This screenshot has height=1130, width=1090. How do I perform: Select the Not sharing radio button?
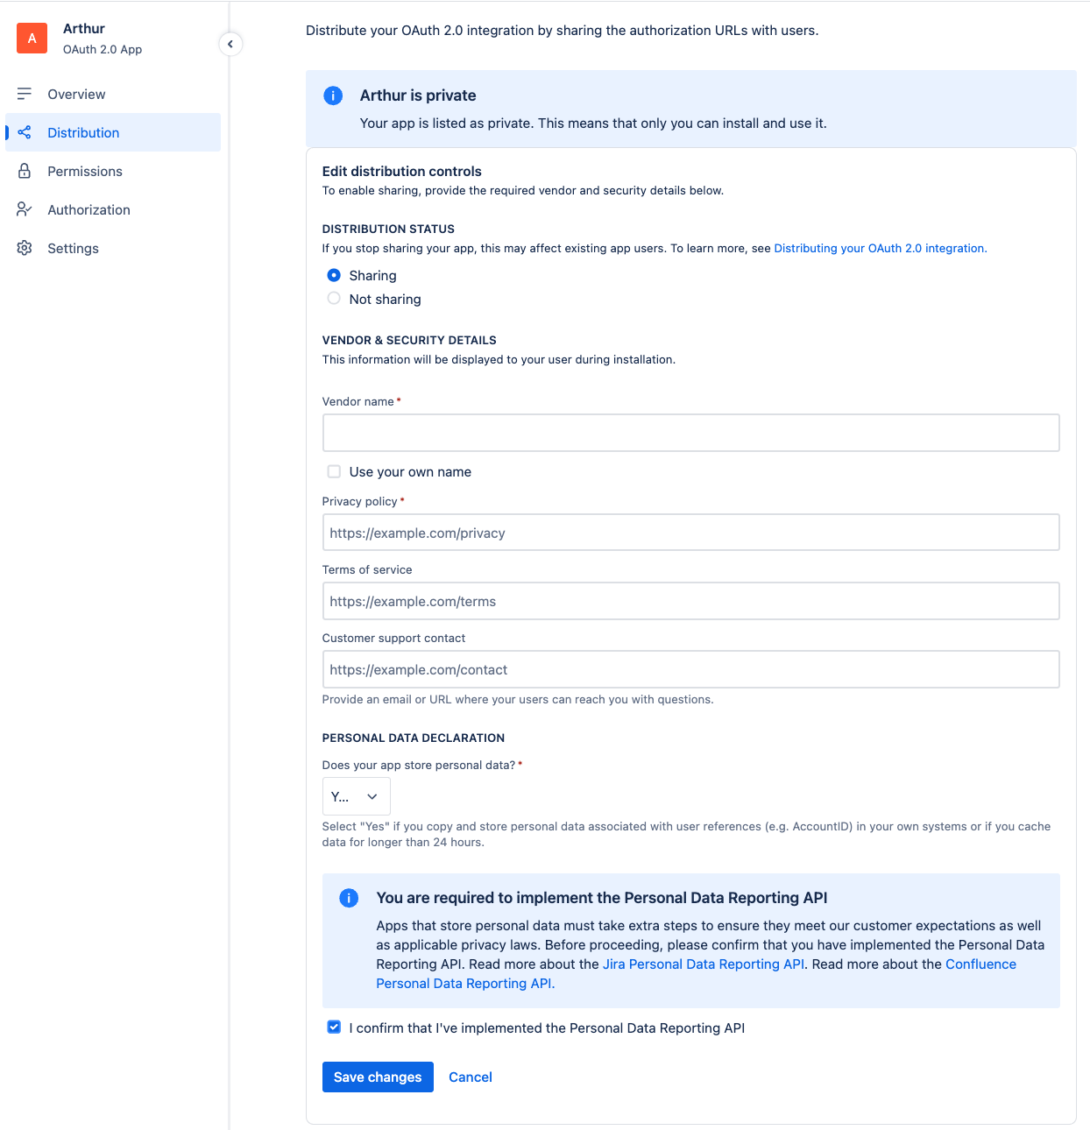click(x=334, y=299)
